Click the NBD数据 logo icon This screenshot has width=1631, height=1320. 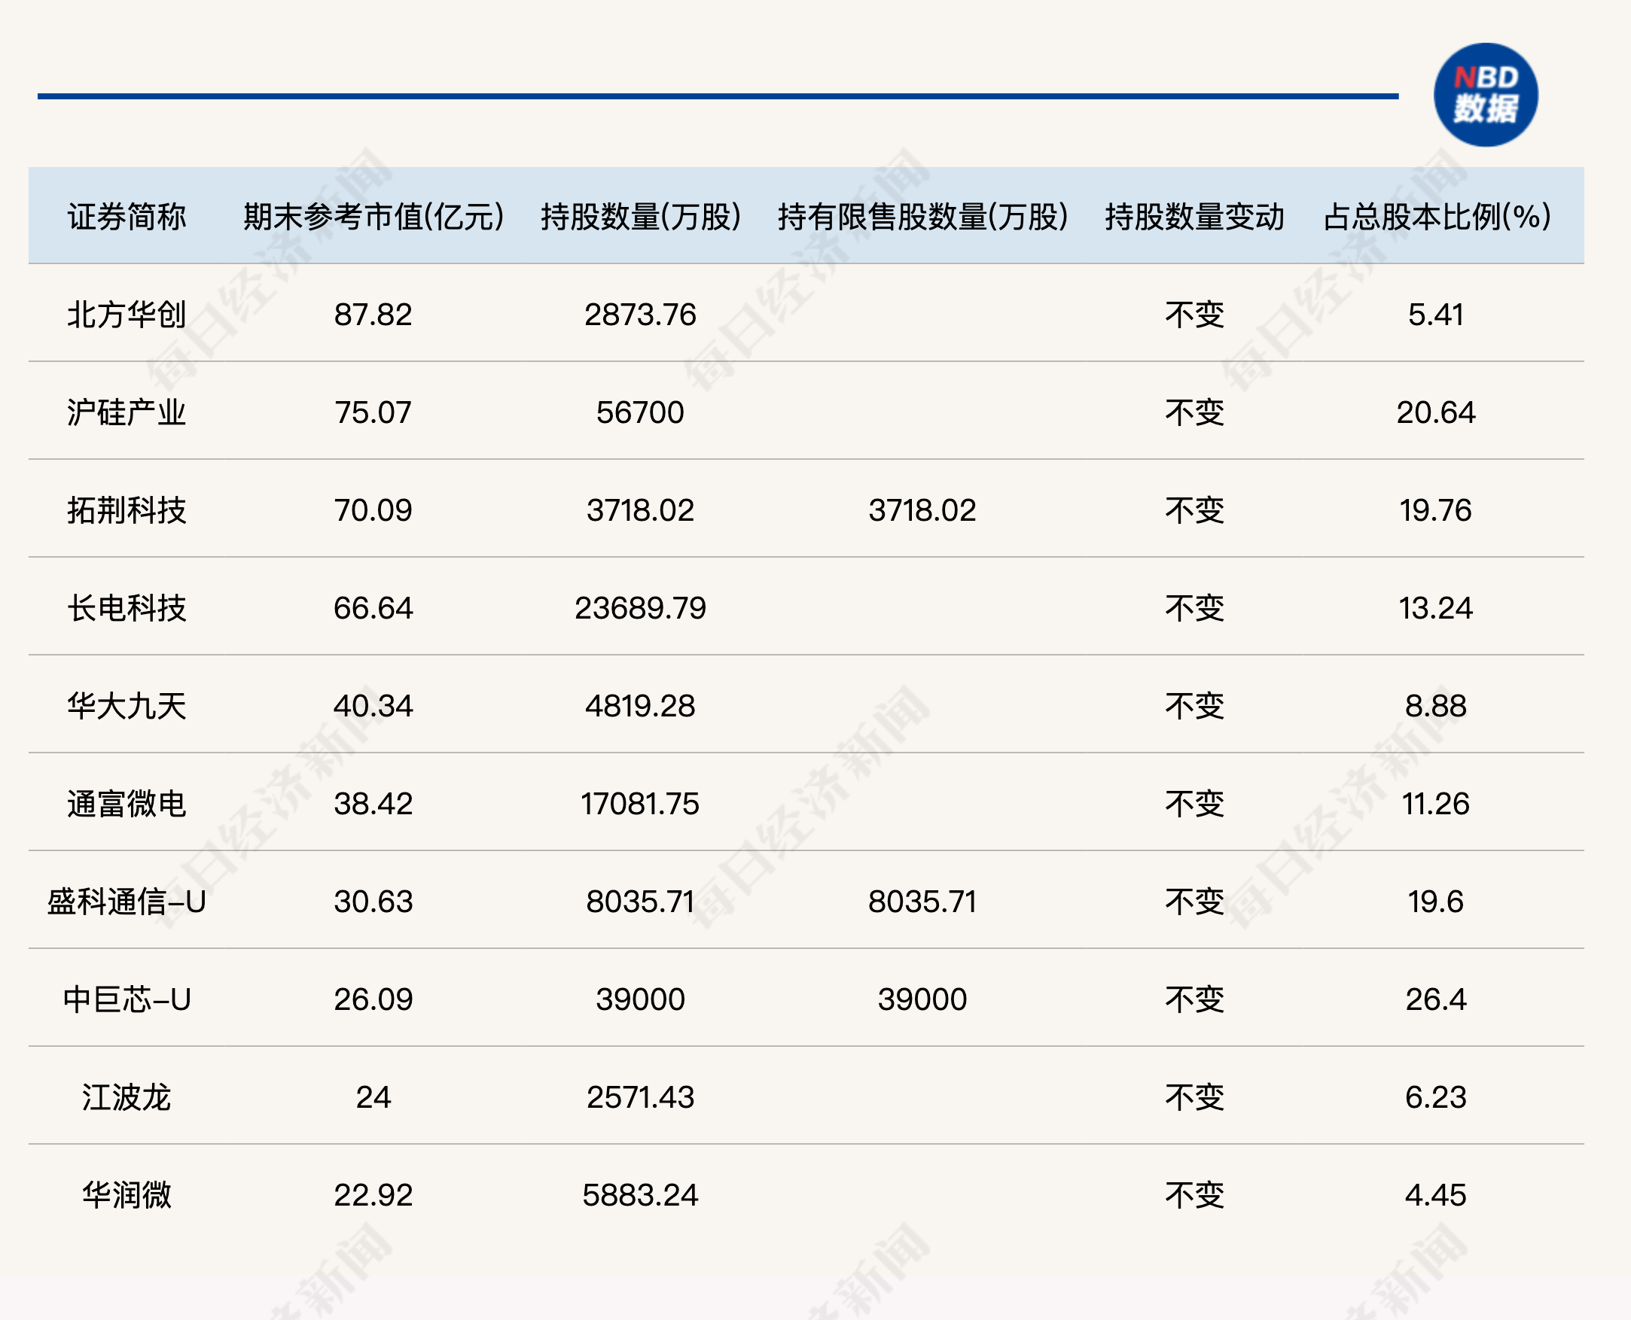click(x=1485, y=95)
